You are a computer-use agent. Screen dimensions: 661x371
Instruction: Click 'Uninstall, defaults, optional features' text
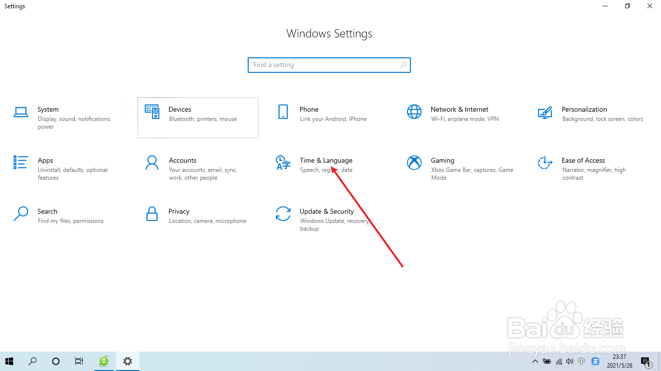(73, 174)
